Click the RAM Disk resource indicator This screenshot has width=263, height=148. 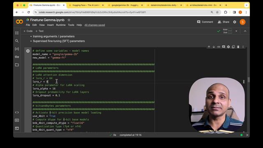(x=227, y=31)
